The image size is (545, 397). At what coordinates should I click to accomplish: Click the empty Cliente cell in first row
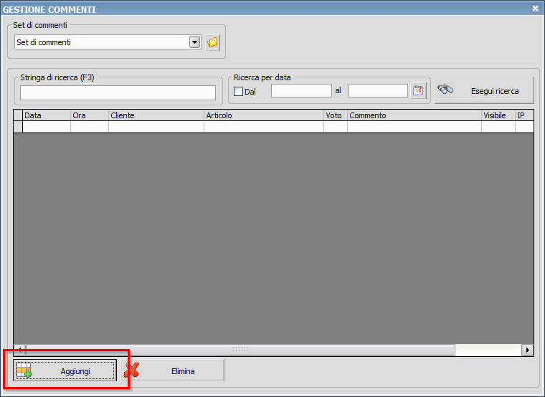coord(156,127)
